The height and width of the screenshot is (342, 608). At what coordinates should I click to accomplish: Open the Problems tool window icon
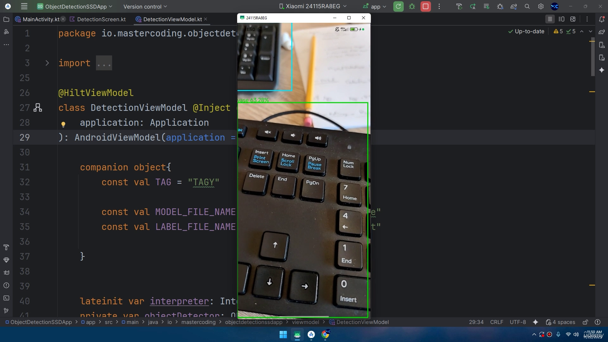pyautogui.click(x=6, y=285)
